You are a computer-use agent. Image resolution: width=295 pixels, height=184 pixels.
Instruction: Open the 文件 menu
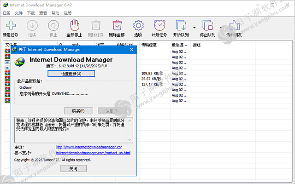[x=18, y=13]
